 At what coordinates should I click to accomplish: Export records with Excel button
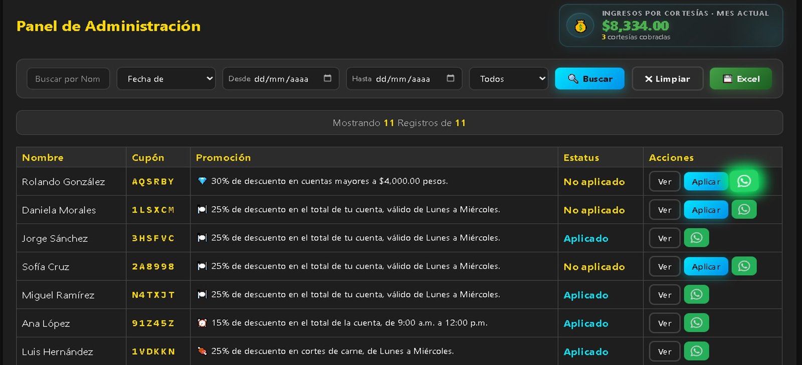pos(741,79)
